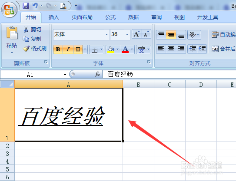Set top vertical alignment
The width and height of the screenshot is (236, 181).
(161, 35)
